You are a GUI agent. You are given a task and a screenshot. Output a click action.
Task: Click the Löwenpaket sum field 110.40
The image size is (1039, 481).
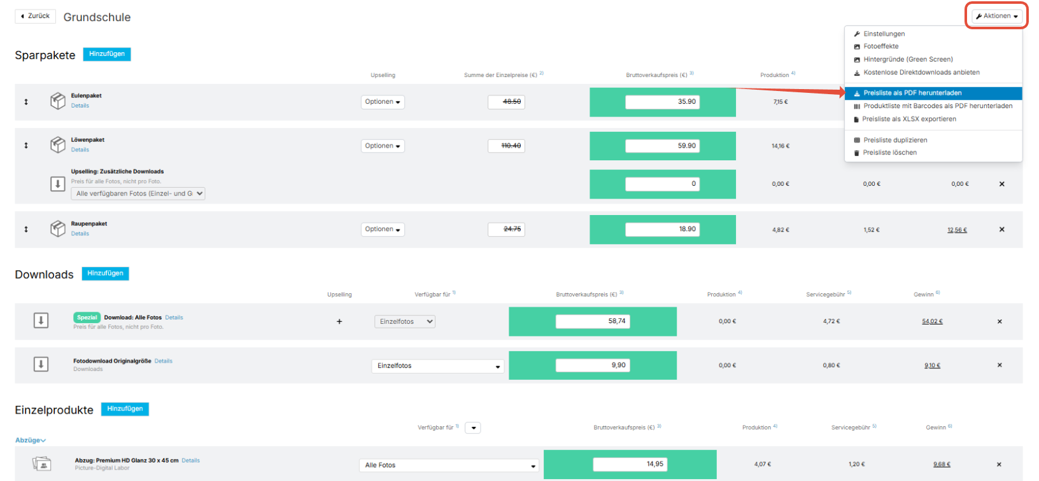pyautogui.click(x=506, y=146)
